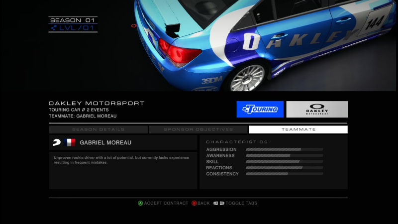
Task: Click the 'Teammate: Gabriel Moreau' line
Action: [x=83, y=116]
